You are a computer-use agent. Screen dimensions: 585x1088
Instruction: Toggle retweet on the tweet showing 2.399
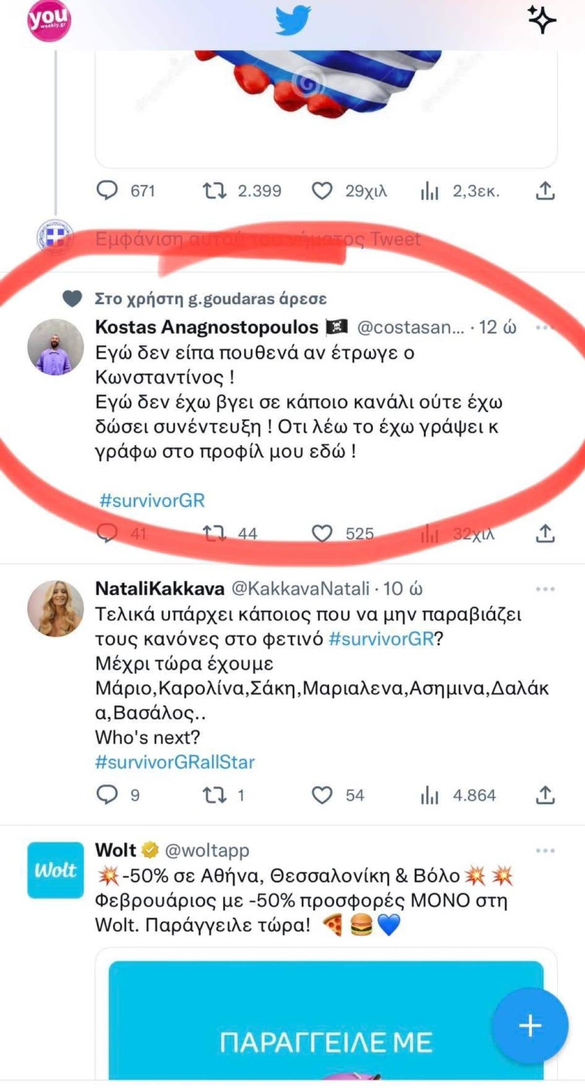tap(215, 191)
